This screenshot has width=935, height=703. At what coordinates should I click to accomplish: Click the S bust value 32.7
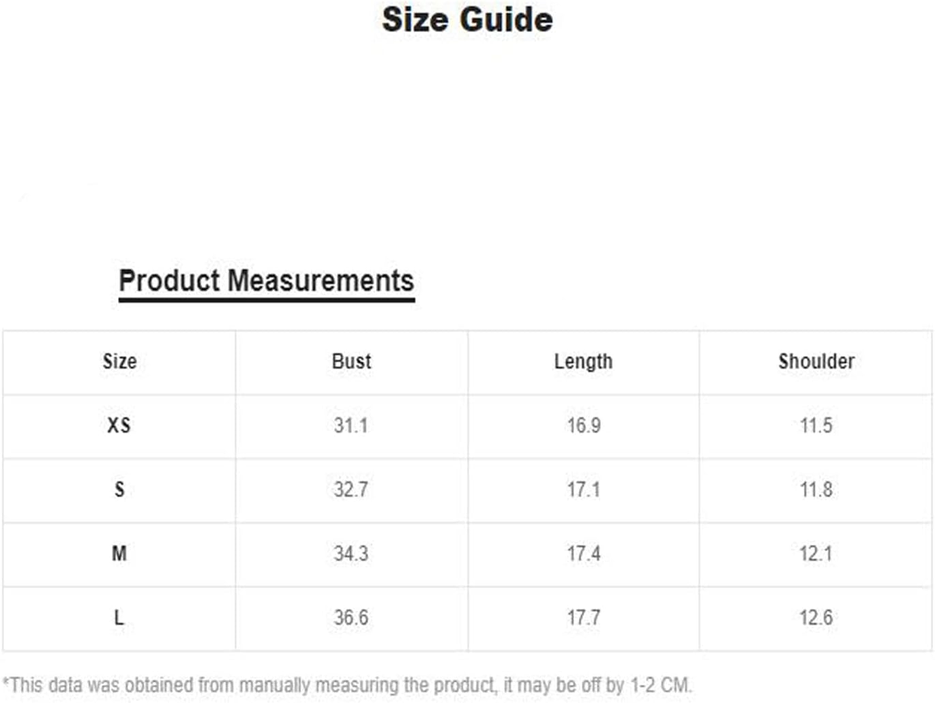click(x=351, y=490)
